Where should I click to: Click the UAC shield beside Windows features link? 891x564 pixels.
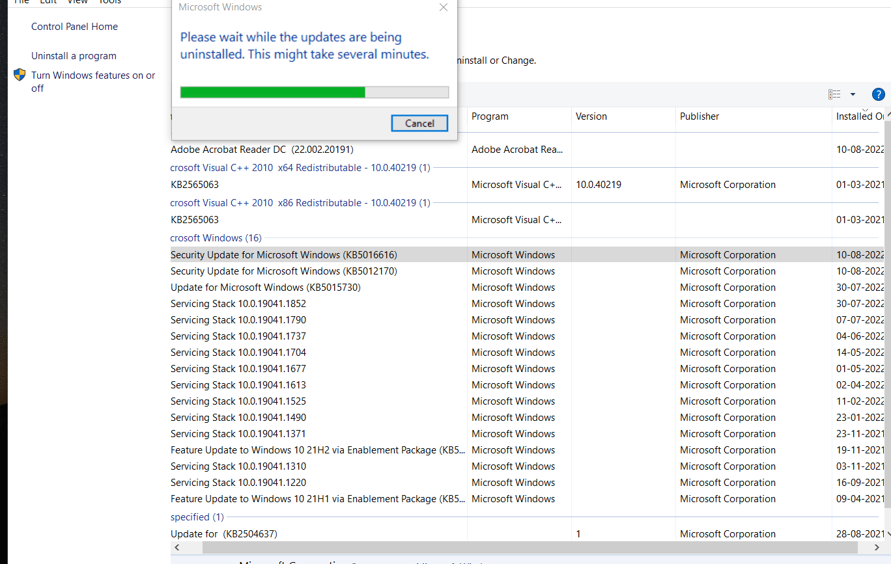19,74
